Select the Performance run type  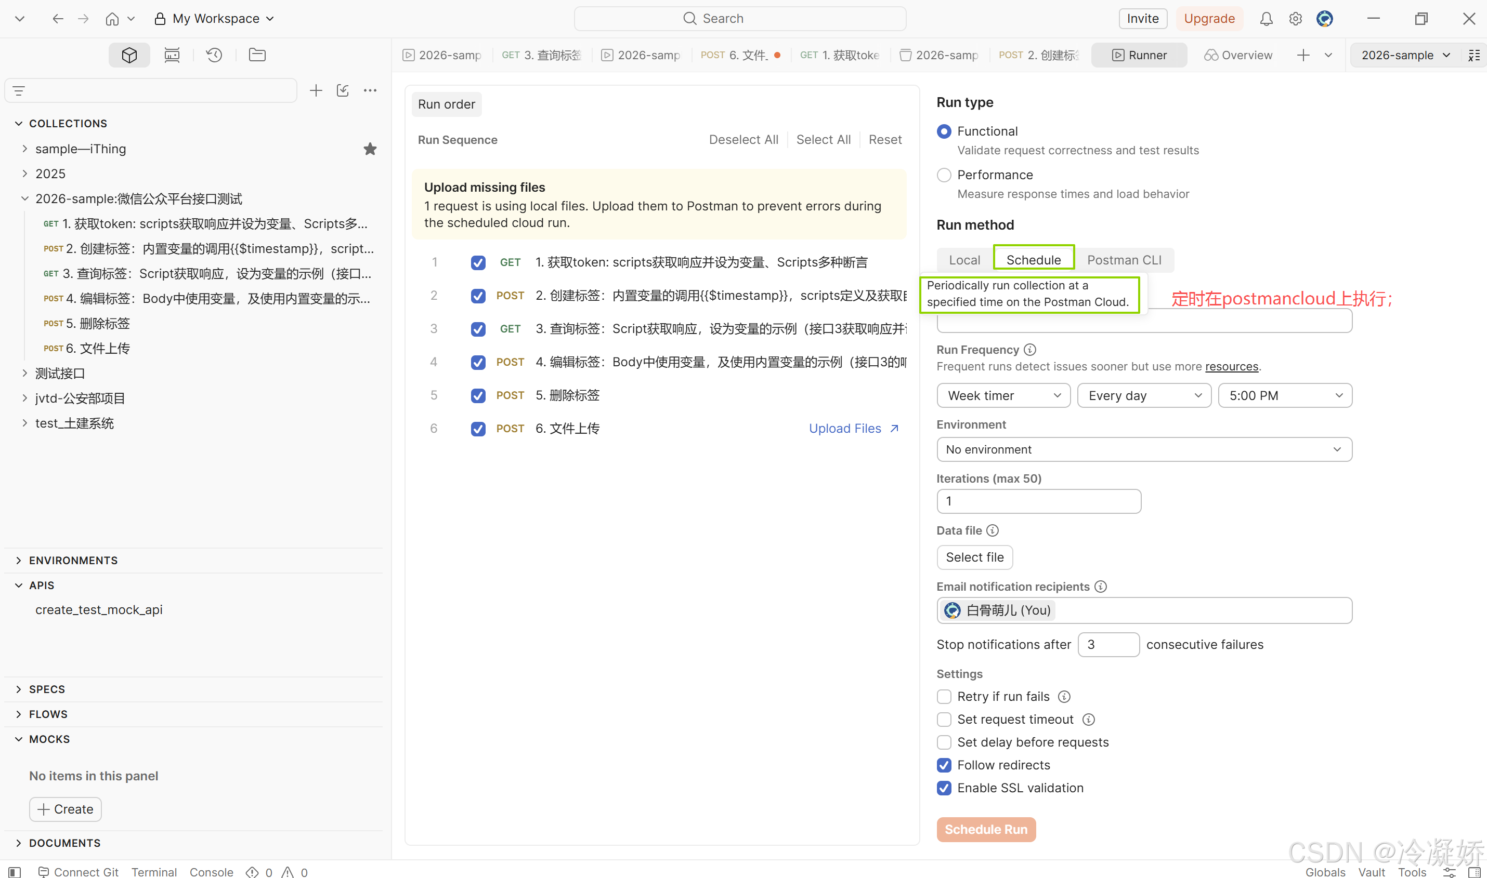(944, 175)
